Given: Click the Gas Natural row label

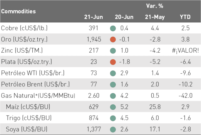Looking at the screenshot, I should 38,96.
